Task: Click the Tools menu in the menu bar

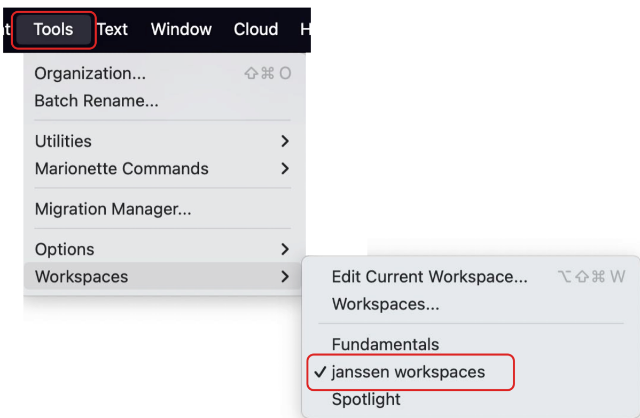Action: 53,29
